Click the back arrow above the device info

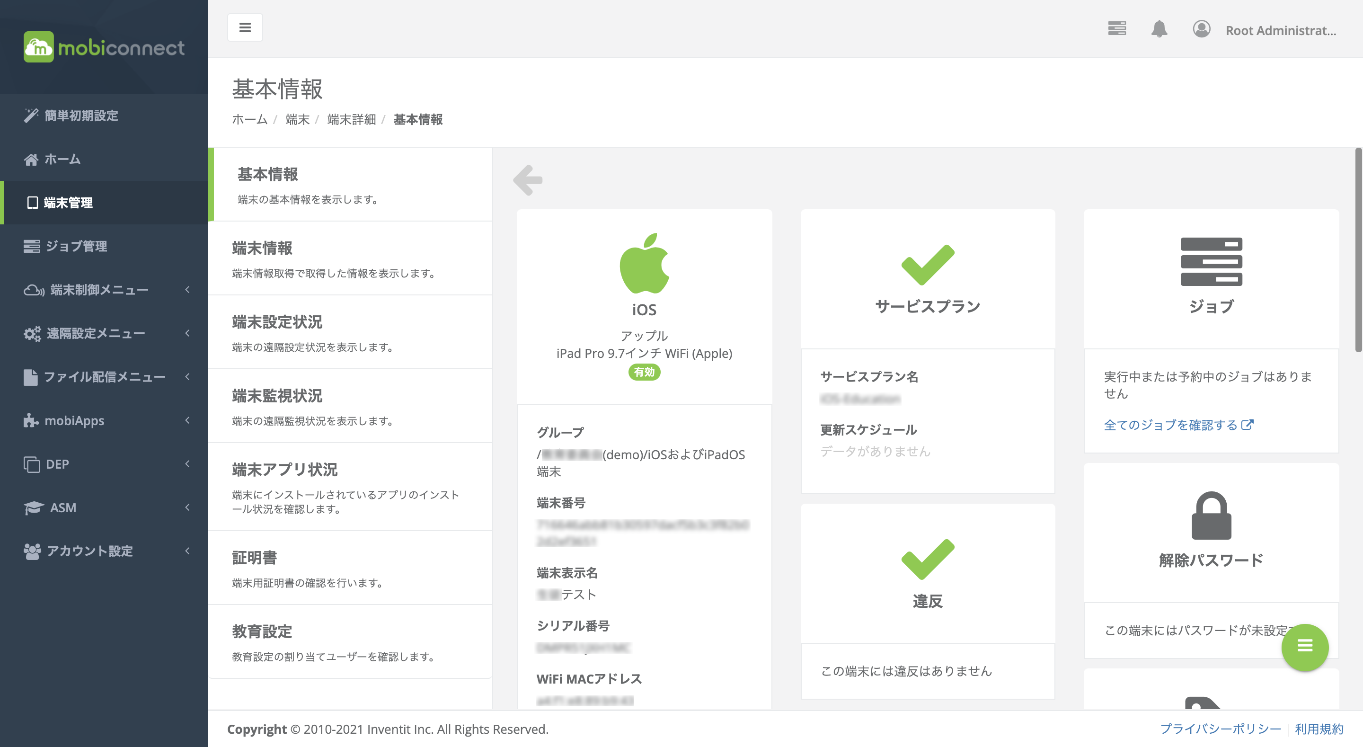(x=528, y=179)
